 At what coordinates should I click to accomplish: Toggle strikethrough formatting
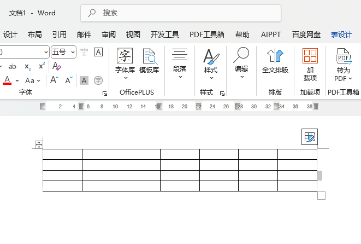[13, 67]
